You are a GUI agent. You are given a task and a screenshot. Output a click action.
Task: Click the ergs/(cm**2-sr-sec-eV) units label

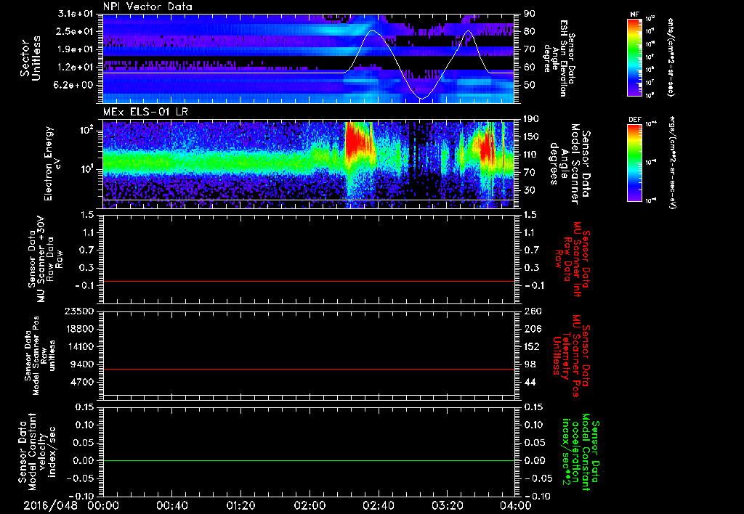(x=672, y=163)
